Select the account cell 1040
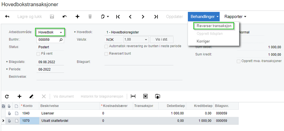284x131 pixels. pos(29,113)
